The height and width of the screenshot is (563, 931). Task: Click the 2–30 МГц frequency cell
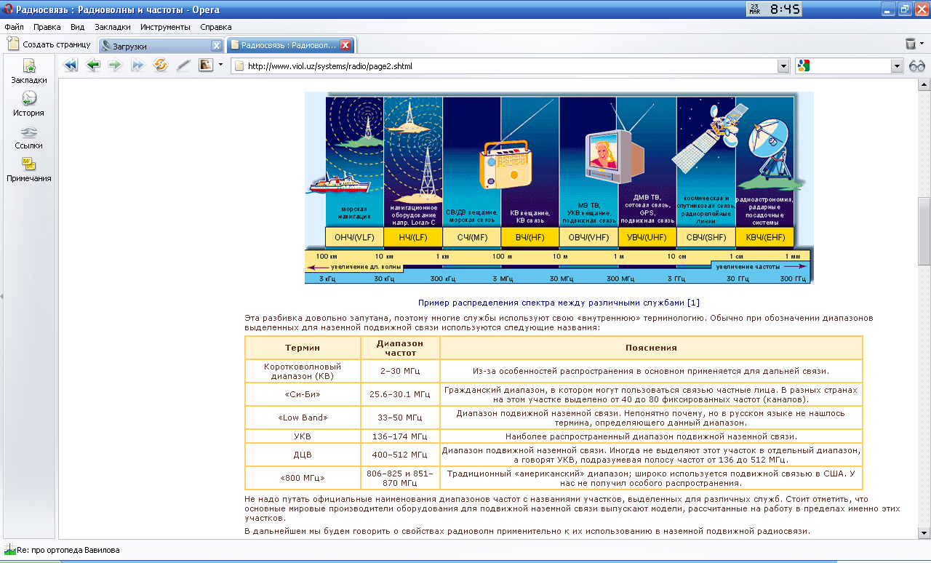[x=400, y=371]
